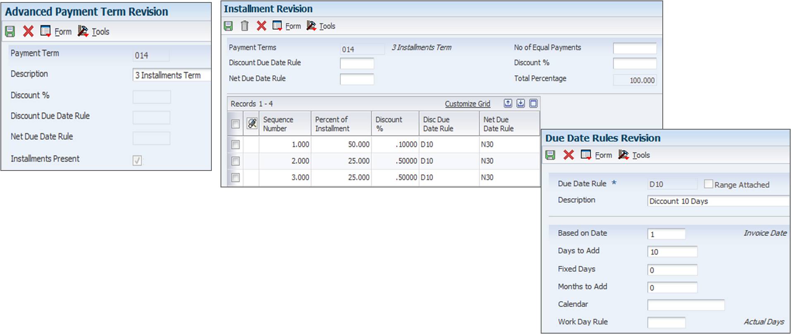The width and height of the screenshot is (791, 334).
Task: Click red Cancel X in Advanced Payment Term Revision
Action: tap(28, 31)
